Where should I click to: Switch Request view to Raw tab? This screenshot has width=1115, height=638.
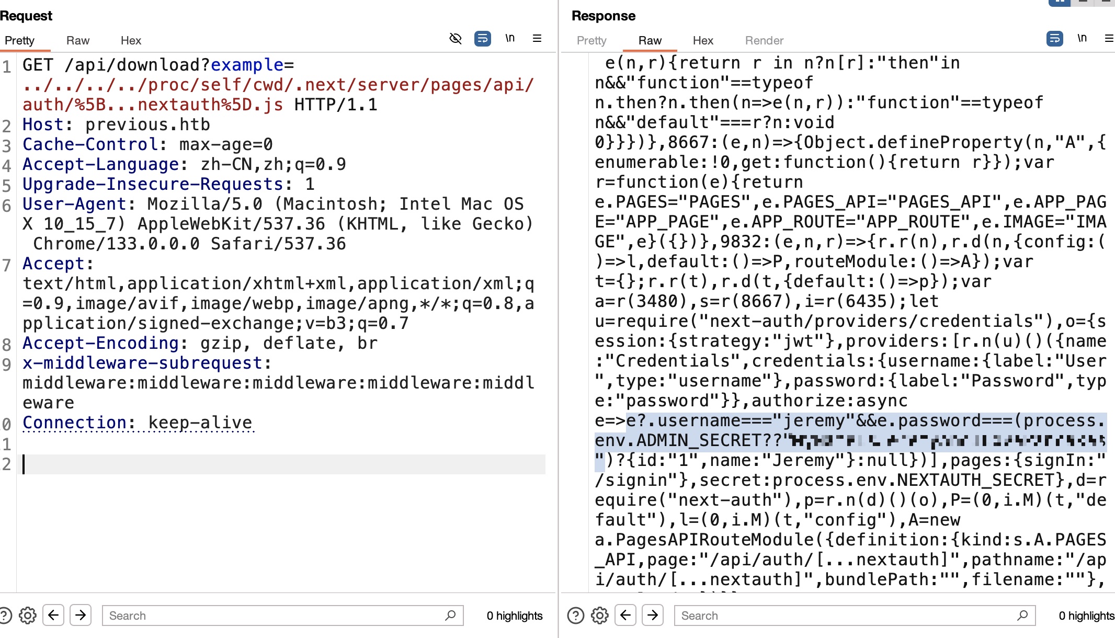pos(78,41)
